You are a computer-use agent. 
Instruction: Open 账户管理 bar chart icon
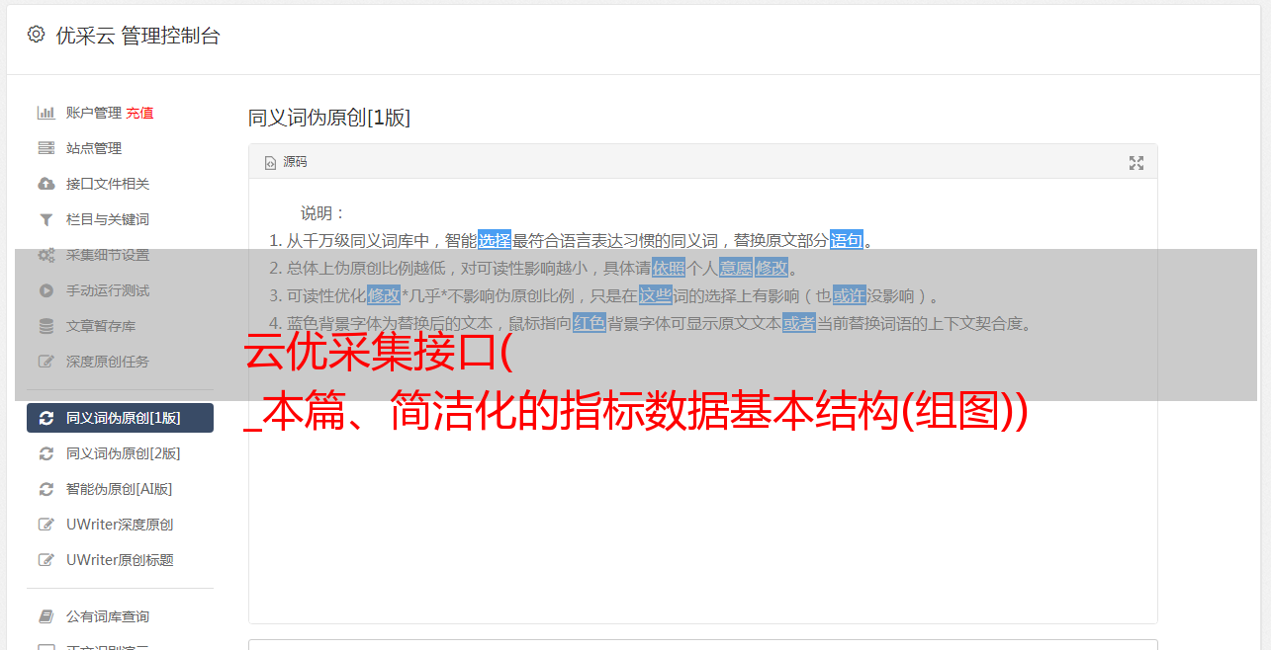tap(45, 113)
